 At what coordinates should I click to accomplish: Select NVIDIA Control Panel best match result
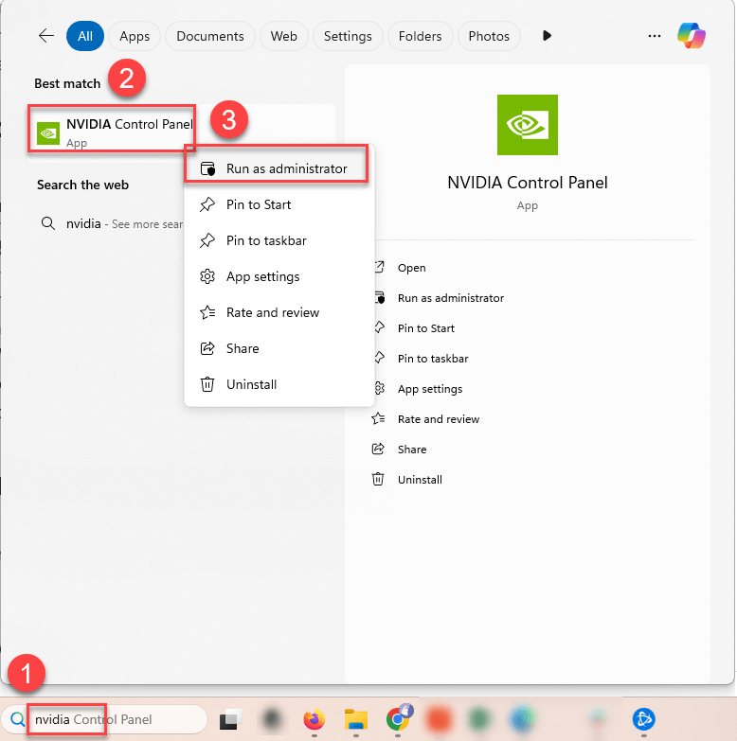pyautogui.click(x=112, y=132)
